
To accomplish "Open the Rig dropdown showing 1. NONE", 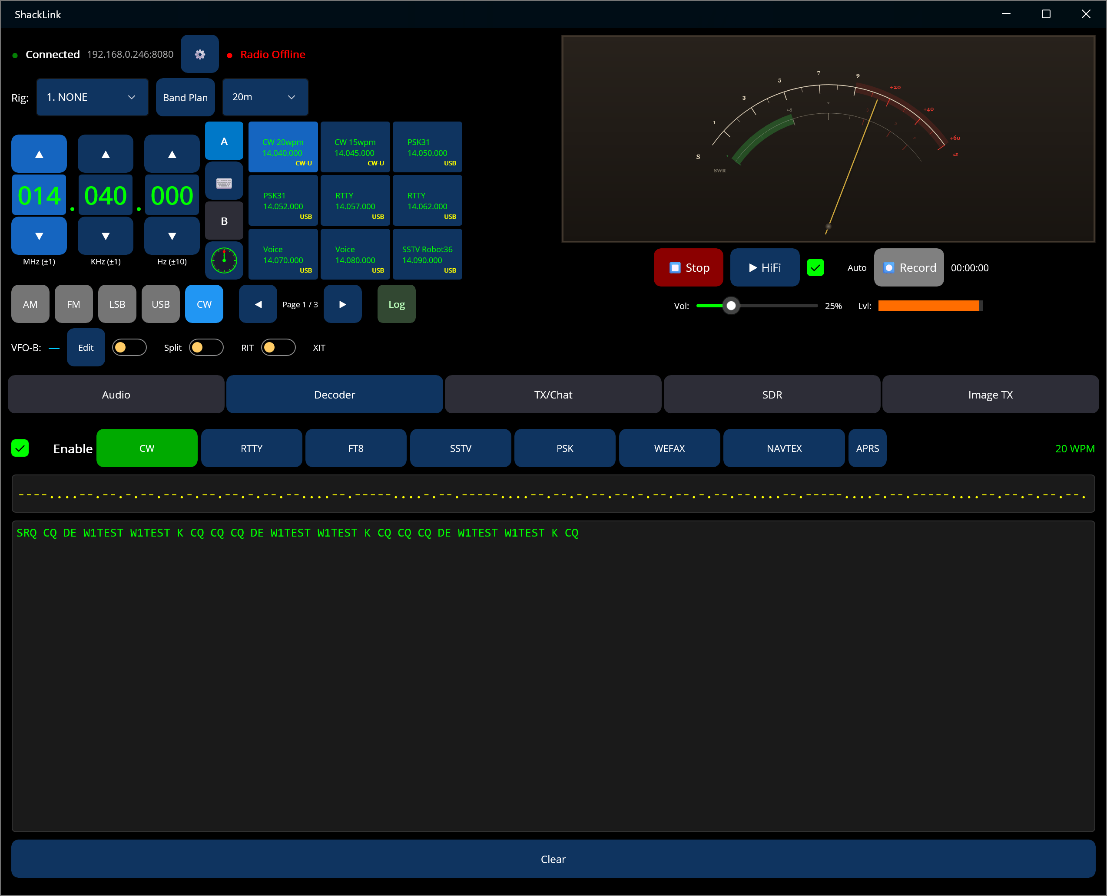I will (x=93, y=97).
